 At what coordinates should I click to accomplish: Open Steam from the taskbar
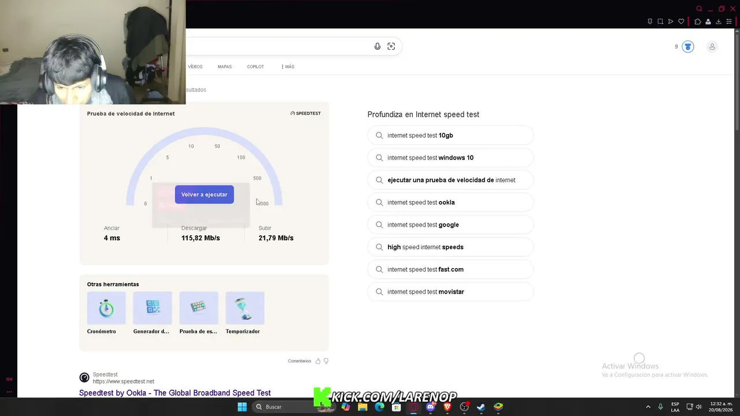(481, 407)
